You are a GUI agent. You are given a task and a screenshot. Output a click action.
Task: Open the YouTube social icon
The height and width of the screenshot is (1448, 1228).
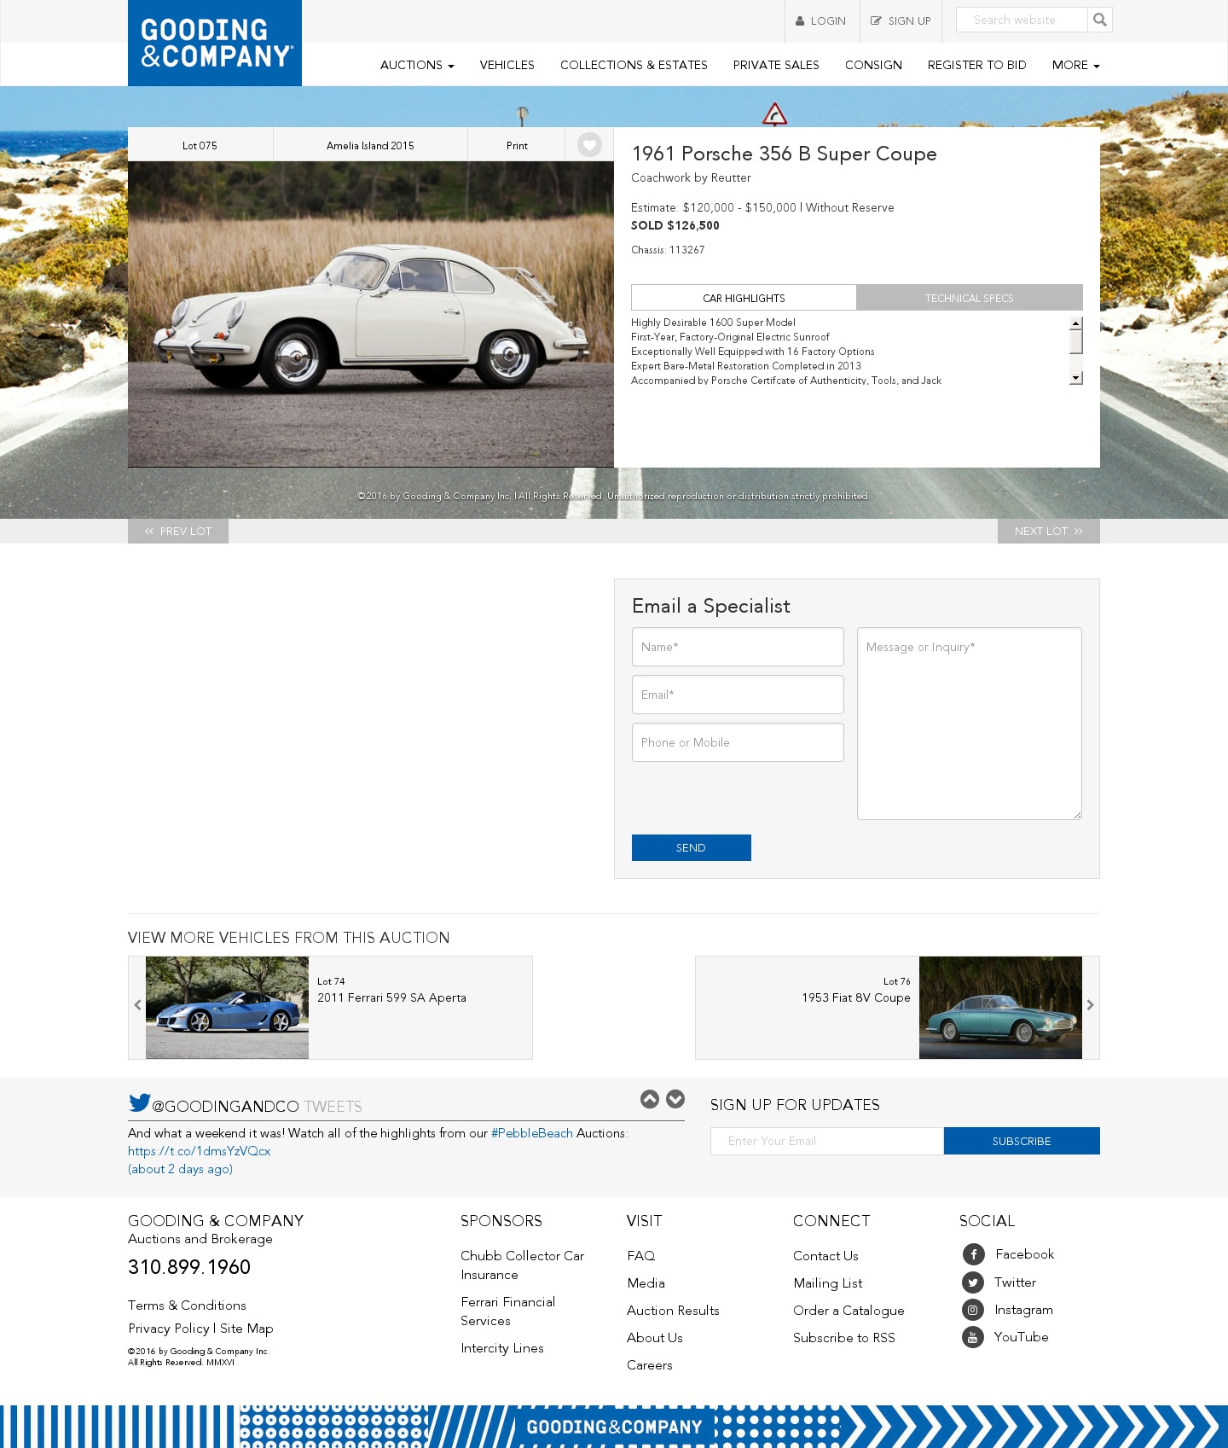point(973,1337)
